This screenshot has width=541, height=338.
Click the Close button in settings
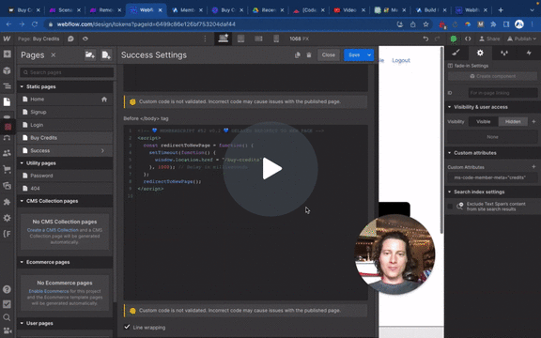[x=328, y=54]
